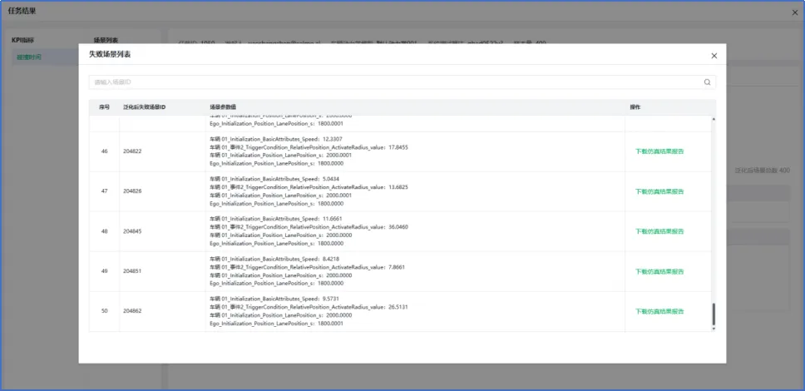
Task: Click the 泛化后失败场景ID column header
Action: (144, 107)
